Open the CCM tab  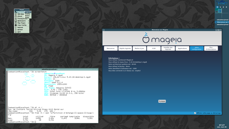click(154, 48)
